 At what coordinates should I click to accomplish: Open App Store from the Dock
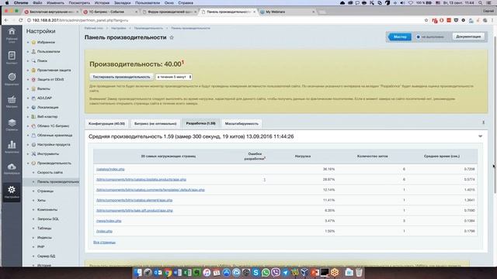(x=226, y=272)
